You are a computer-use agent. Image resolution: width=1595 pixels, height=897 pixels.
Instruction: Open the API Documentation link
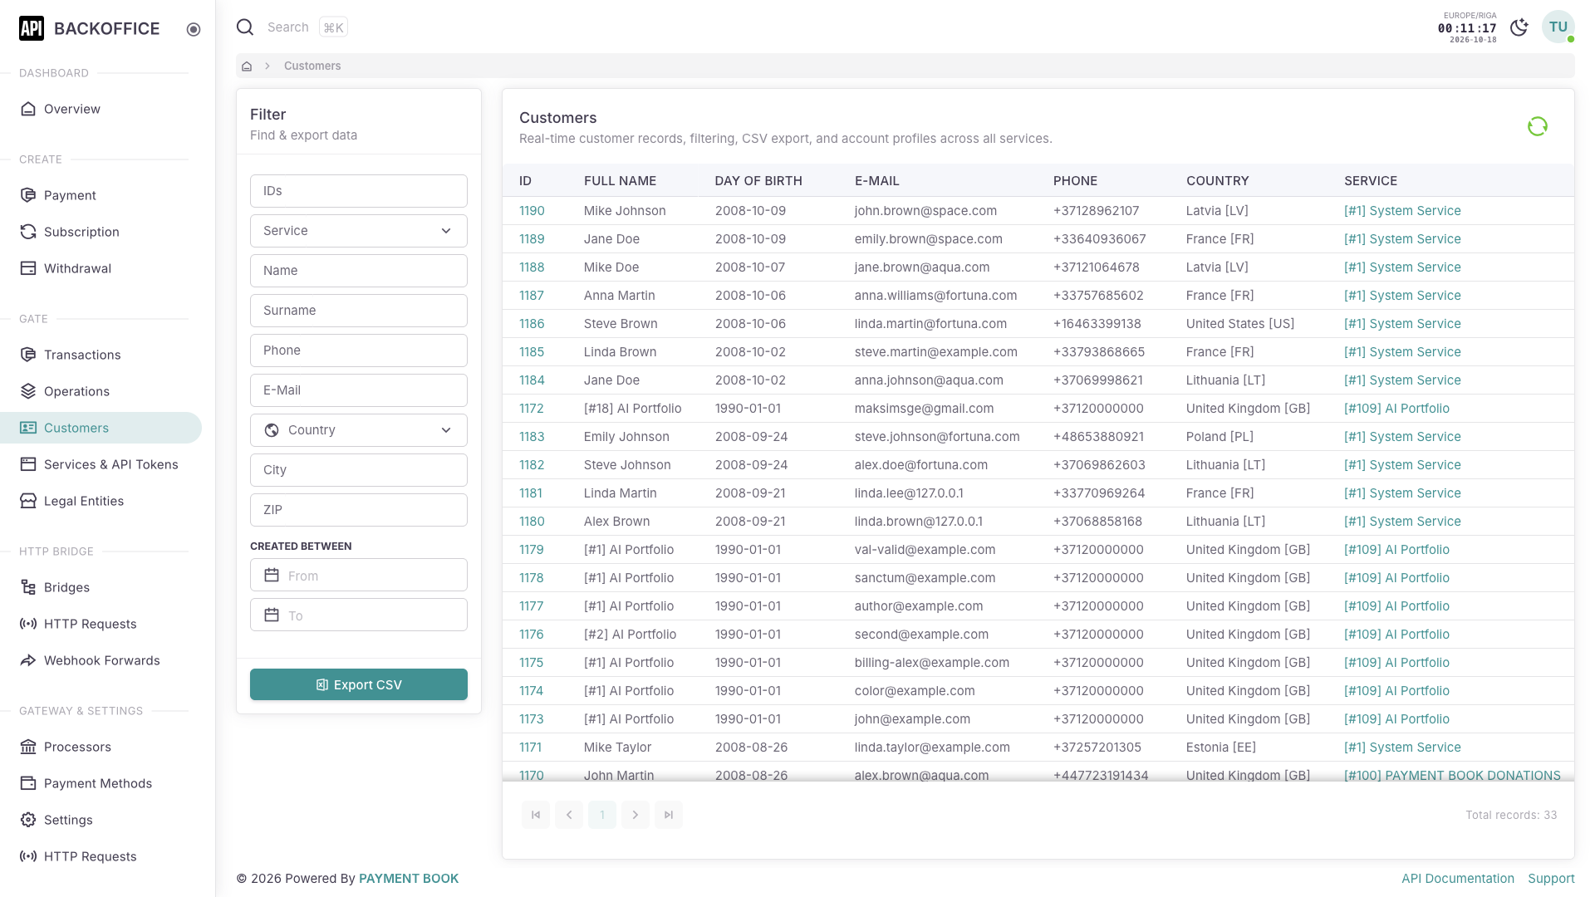click(x=1457, y=879)
